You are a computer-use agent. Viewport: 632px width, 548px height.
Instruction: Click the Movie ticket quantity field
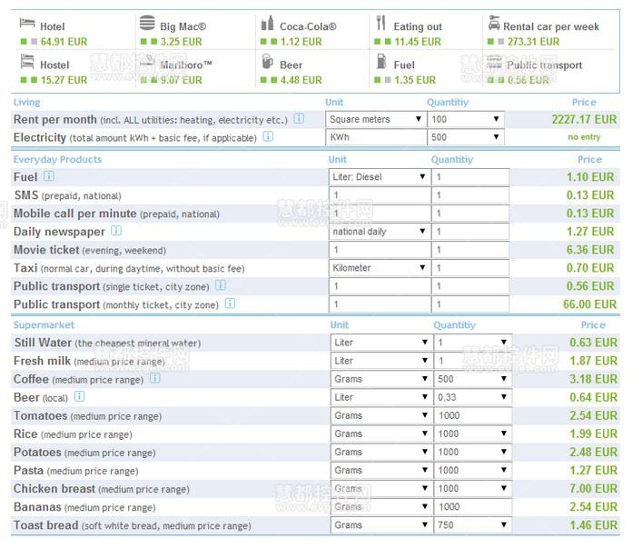click(x=470, y=250)
